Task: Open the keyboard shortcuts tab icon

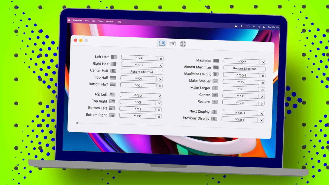Action: click(162, 43)
